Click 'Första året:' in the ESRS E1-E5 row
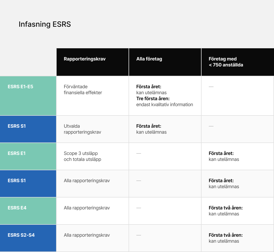Screen dimensions: 274x252 point(149,87)
